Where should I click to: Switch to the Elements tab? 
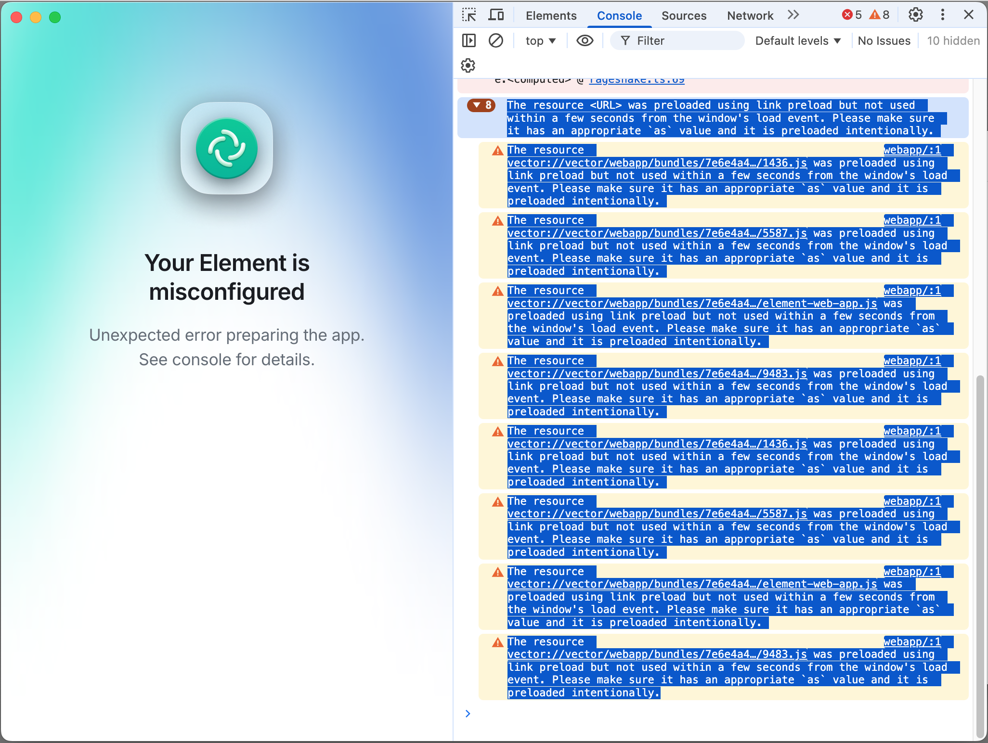point(551,16)
